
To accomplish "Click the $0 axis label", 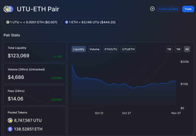I will (182, 108).
